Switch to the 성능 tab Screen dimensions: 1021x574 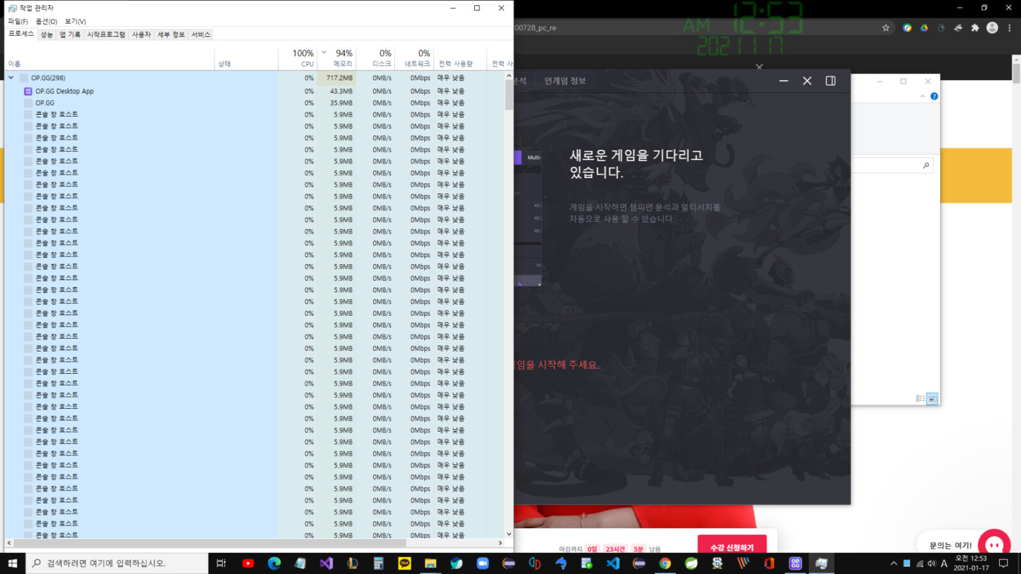click(x=47, y=34)
